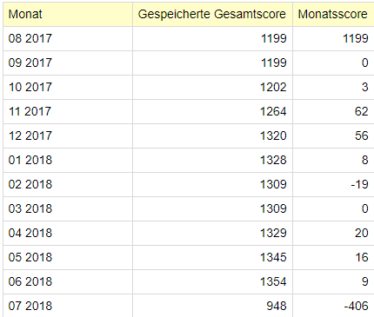Viewport: 374px width, 317px height.
Task: Click the Gesamtscore value 1264
Action: click(x=273, y=111)
